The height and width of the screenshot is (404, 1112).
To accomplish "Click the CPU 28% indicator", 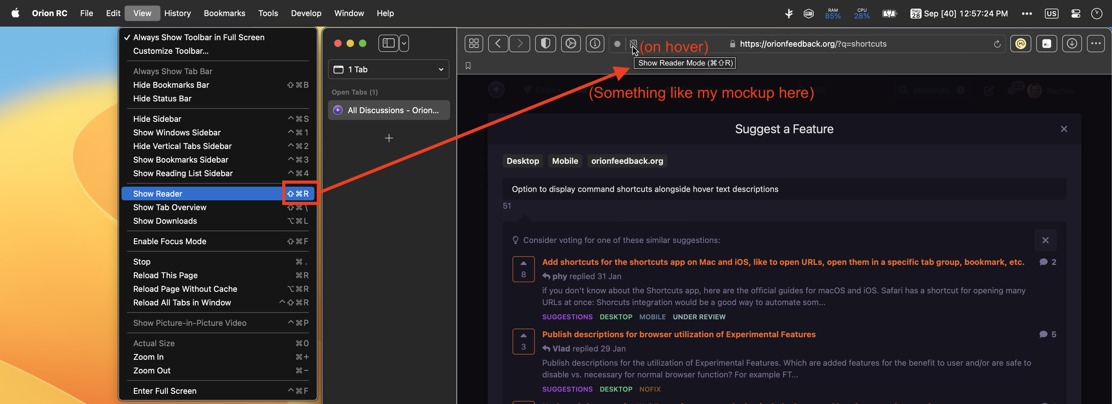I will (x=862, y=13).
